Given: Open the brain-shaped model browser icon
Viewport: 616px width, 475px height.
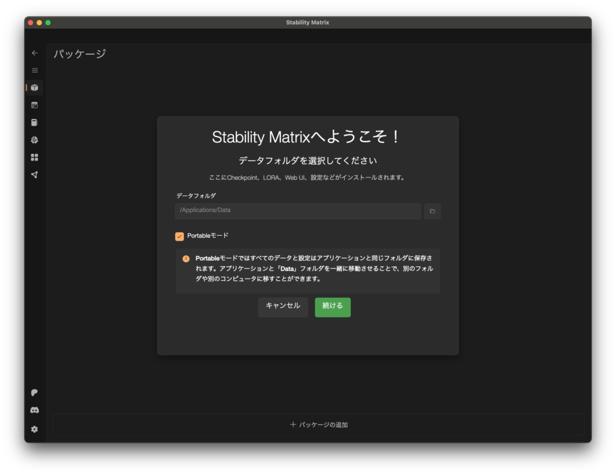Looking at the screenshot, I should (34, 140).
